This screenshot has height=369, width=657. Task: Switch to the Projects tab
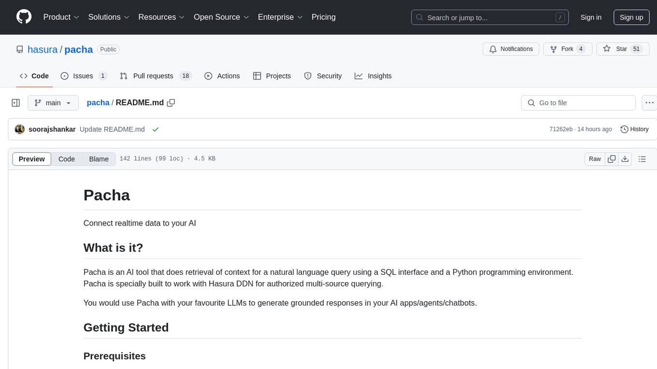[272, 76]
